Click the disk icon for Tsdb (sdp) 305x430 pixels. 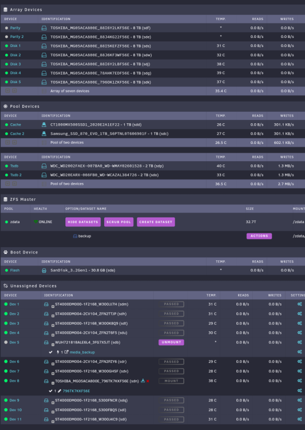[x=44, y=166]
